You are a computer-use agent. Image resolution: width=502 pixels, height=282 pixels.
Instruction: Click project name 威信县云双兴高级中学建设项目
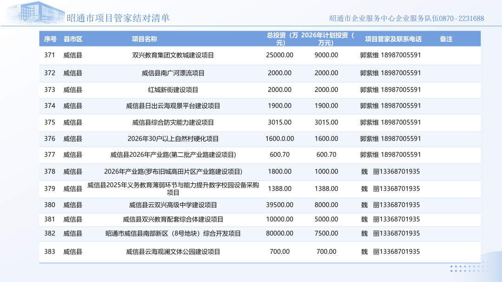pos(173,205)
